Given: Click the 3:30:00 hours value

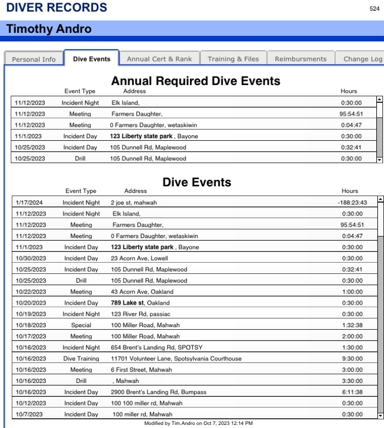Looking at the screenshot, I should [352, 381].
